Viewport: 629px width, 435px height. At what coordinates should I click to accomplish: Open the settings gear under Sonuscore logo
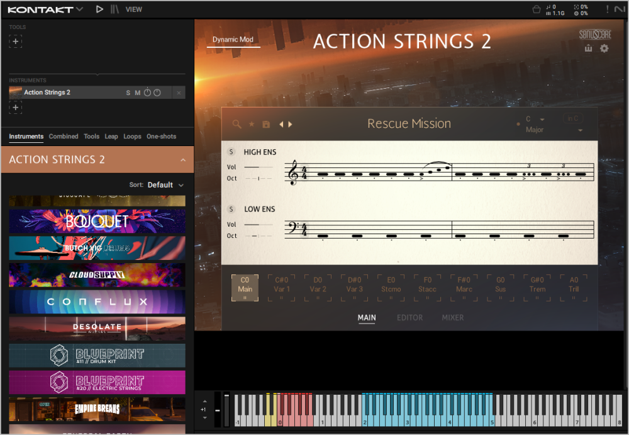coord(604,48)
